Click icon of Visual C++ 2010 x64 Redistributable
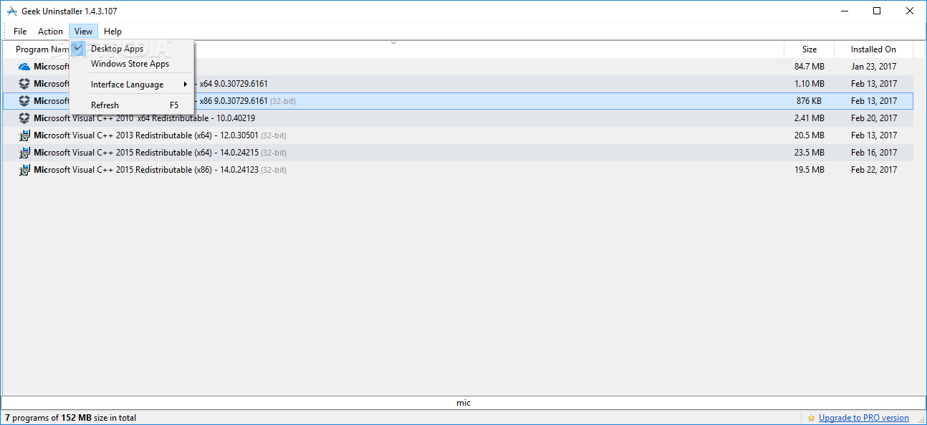The width and height of the screenshot is (927, 425). coord(24,118)
